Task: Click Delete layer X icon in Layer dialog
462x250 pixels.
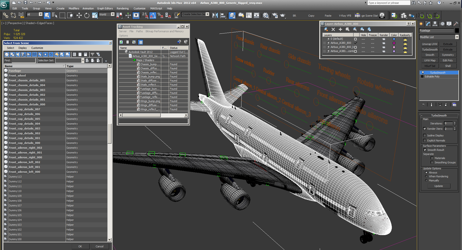Action: click(333, 29)
